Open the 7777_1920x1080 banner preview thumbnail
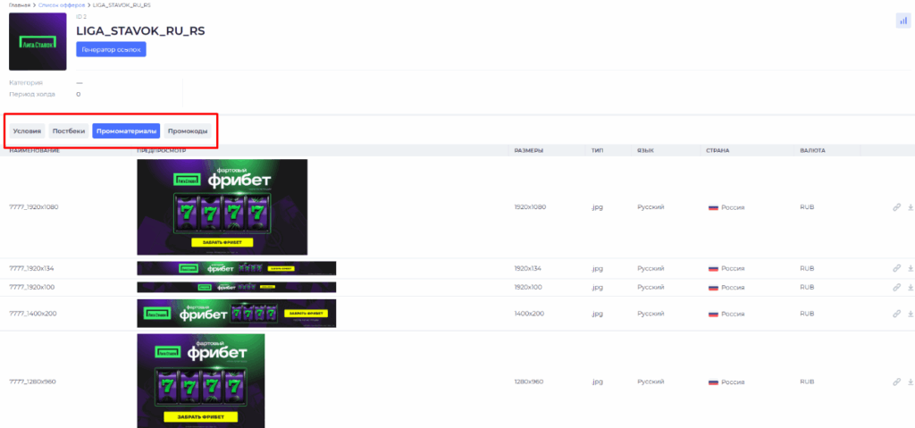915x428 pixels. click(x=222, y=206)
